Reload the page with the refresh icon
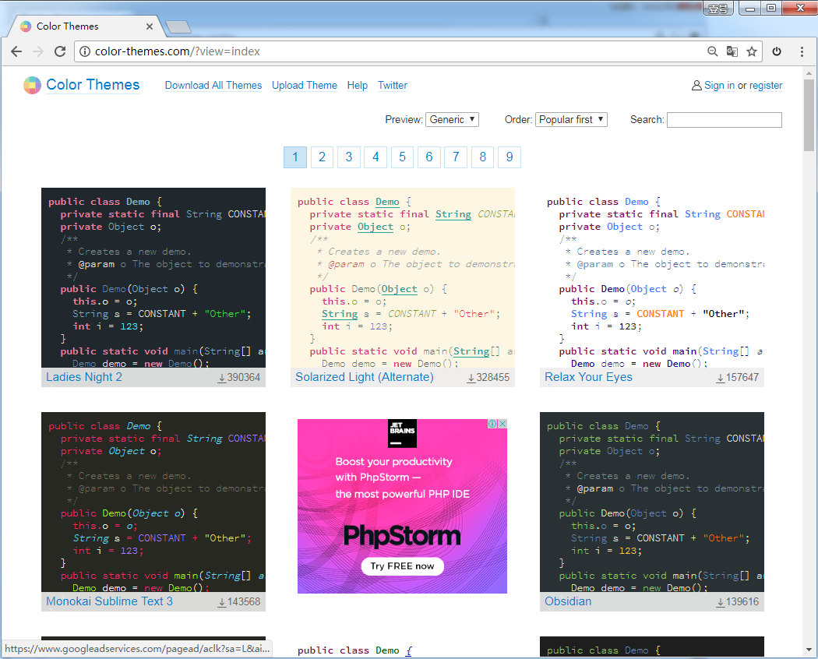This screenshot has width=818, height=659. 60,51
